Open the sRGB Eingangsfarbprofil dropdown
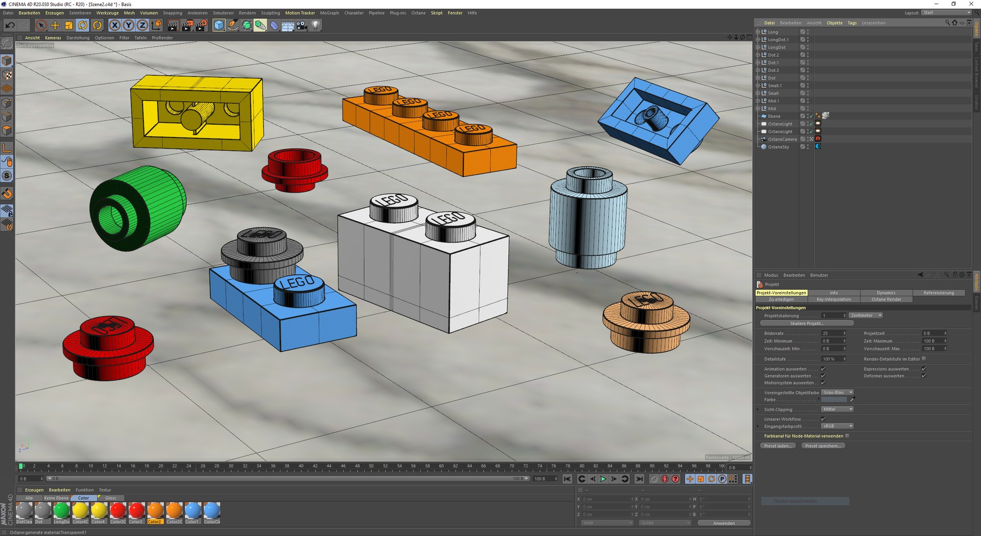 [x=837, y=426]
